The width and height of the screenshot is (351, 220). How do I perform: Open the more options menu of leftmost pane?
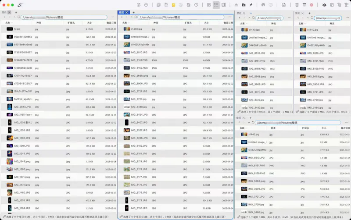pos(113,17)
